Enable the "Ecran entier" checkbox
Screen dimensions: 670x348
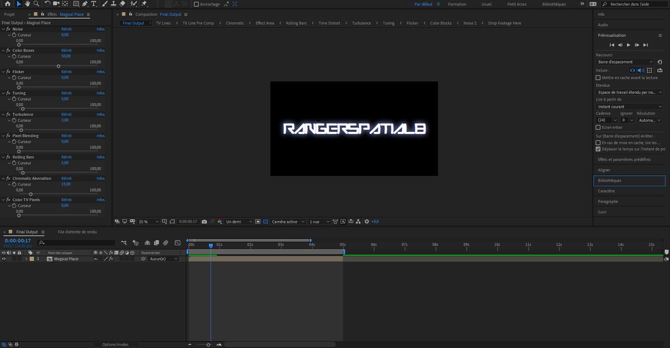(597, 127)
